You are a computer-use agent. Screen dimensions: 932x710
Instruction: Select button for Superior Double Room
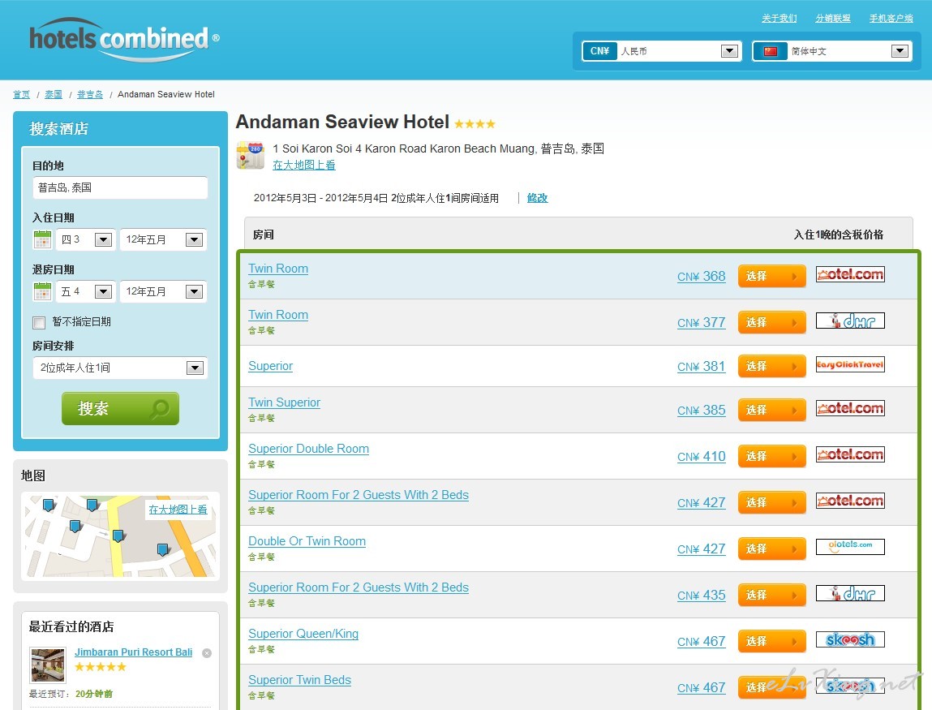tap(771, 457)
